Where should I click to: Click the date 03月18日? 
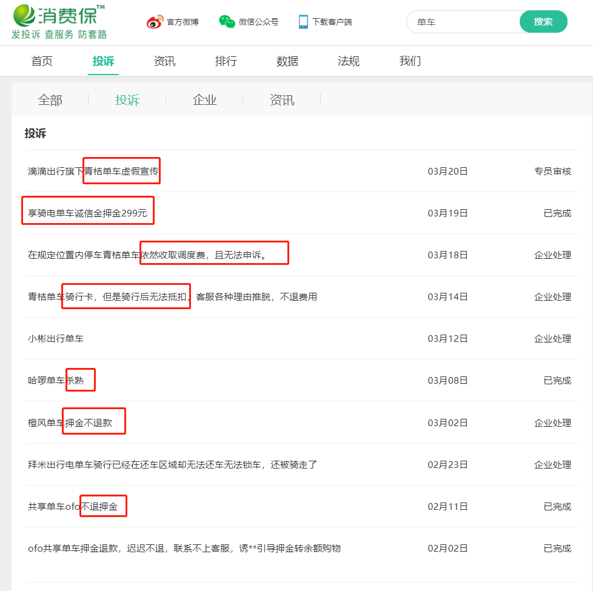point(447,255)
